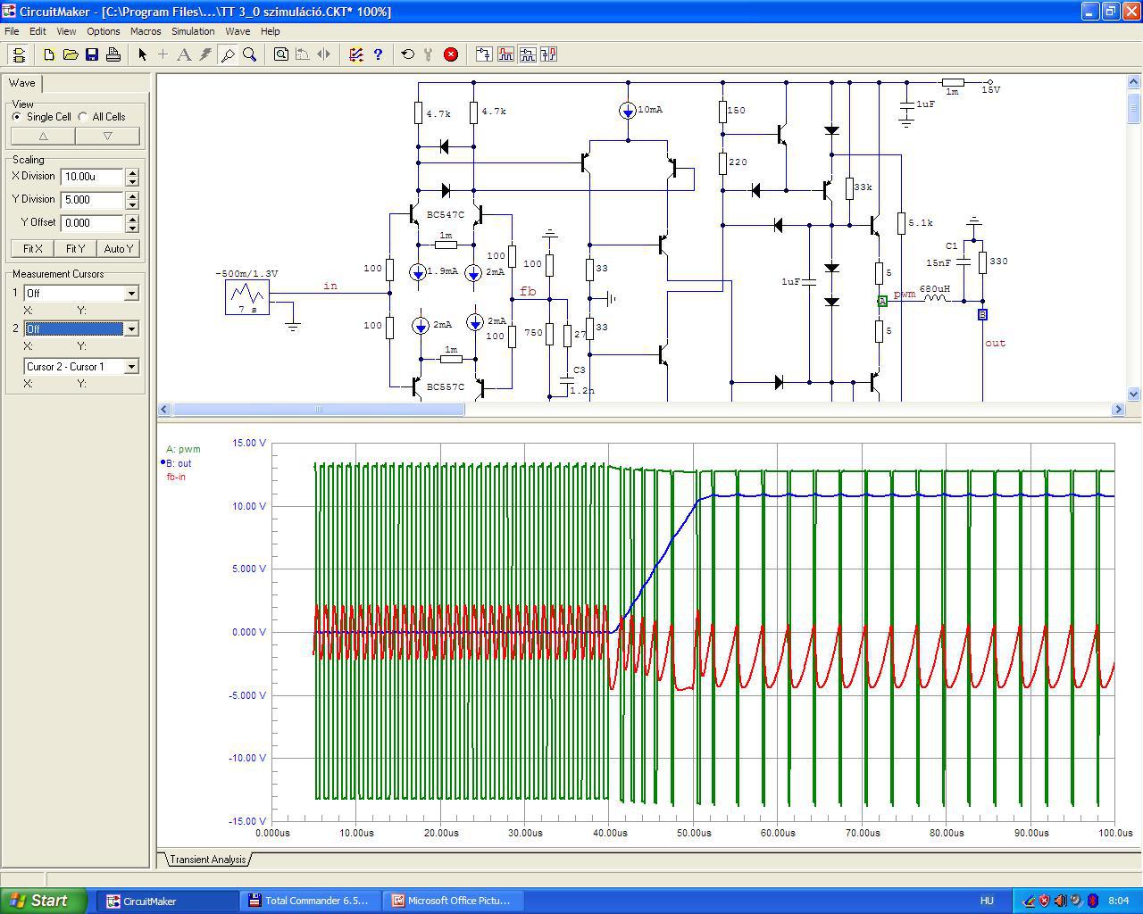
Task: Activate the magnifier zoom tool
Action: click(250, 54)
